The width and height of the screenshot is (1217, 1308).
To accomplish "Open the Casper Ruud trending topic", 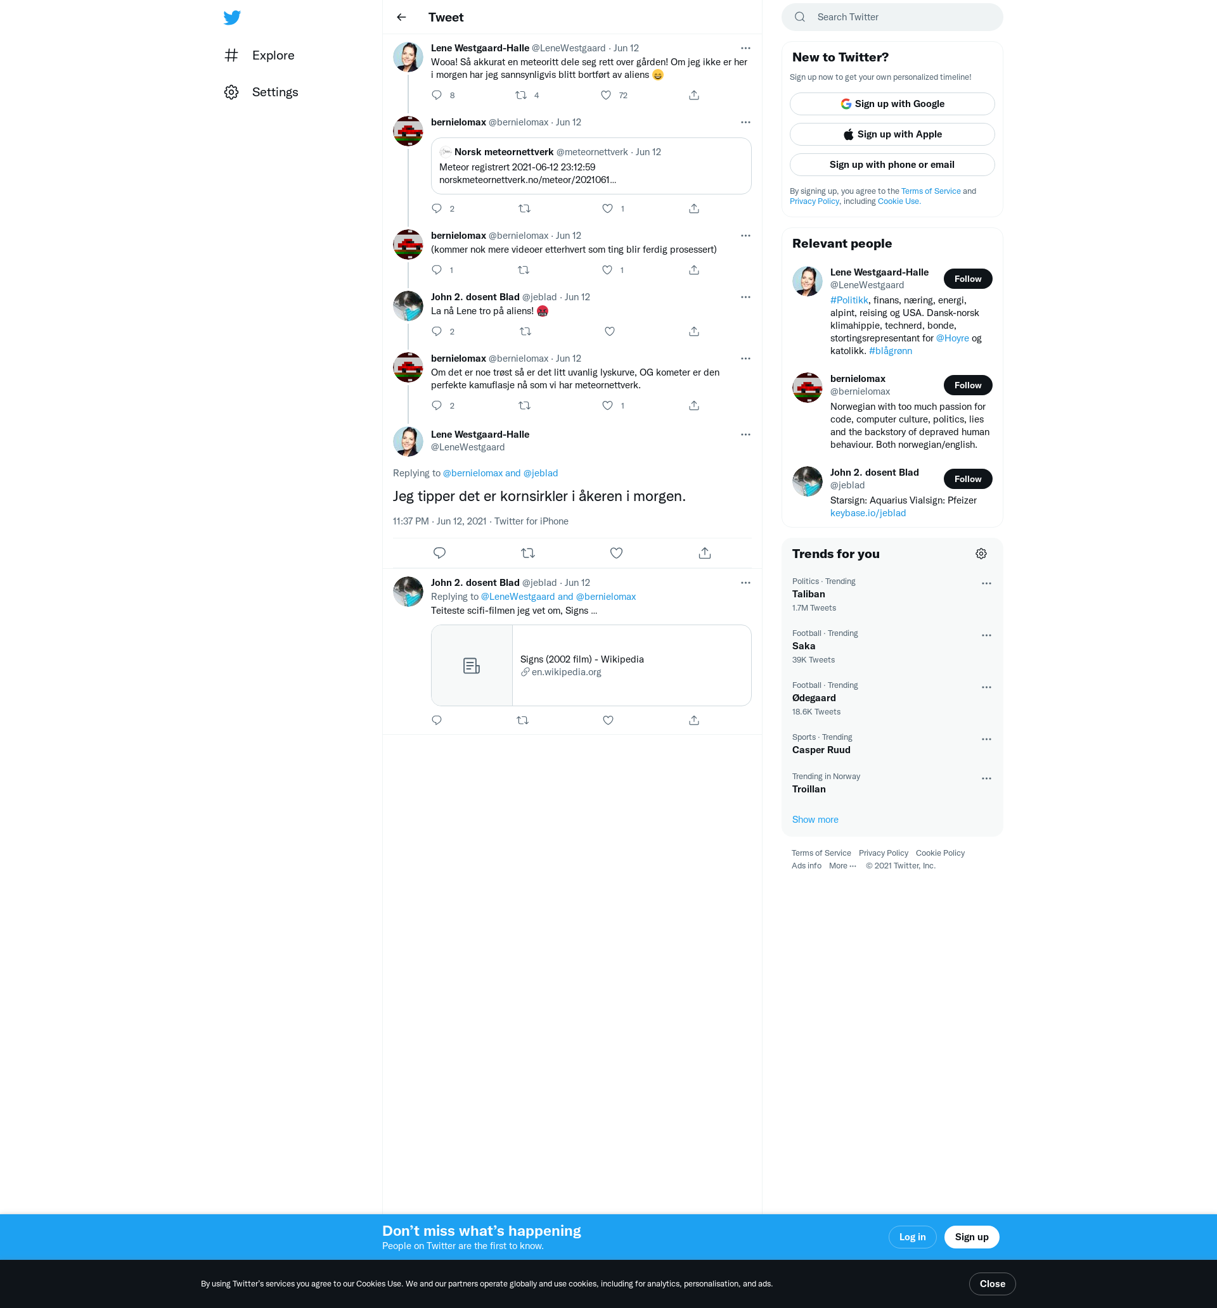I will pyautogui.click(x=892, y=744).
